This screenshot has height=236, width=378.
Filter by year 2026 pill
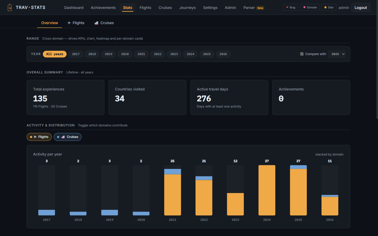(x=223, y=54)
